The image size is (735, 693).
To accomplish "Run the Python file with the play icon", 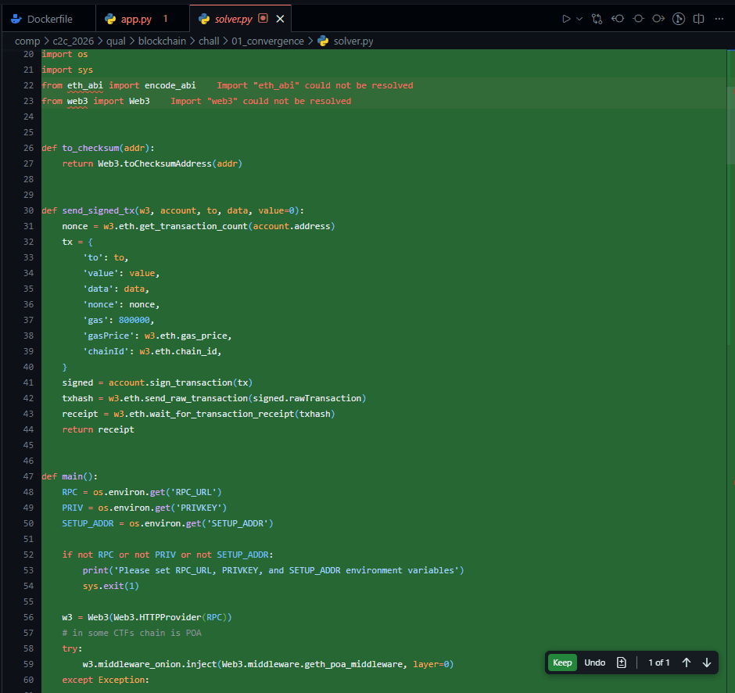I will tap(567, 18).
